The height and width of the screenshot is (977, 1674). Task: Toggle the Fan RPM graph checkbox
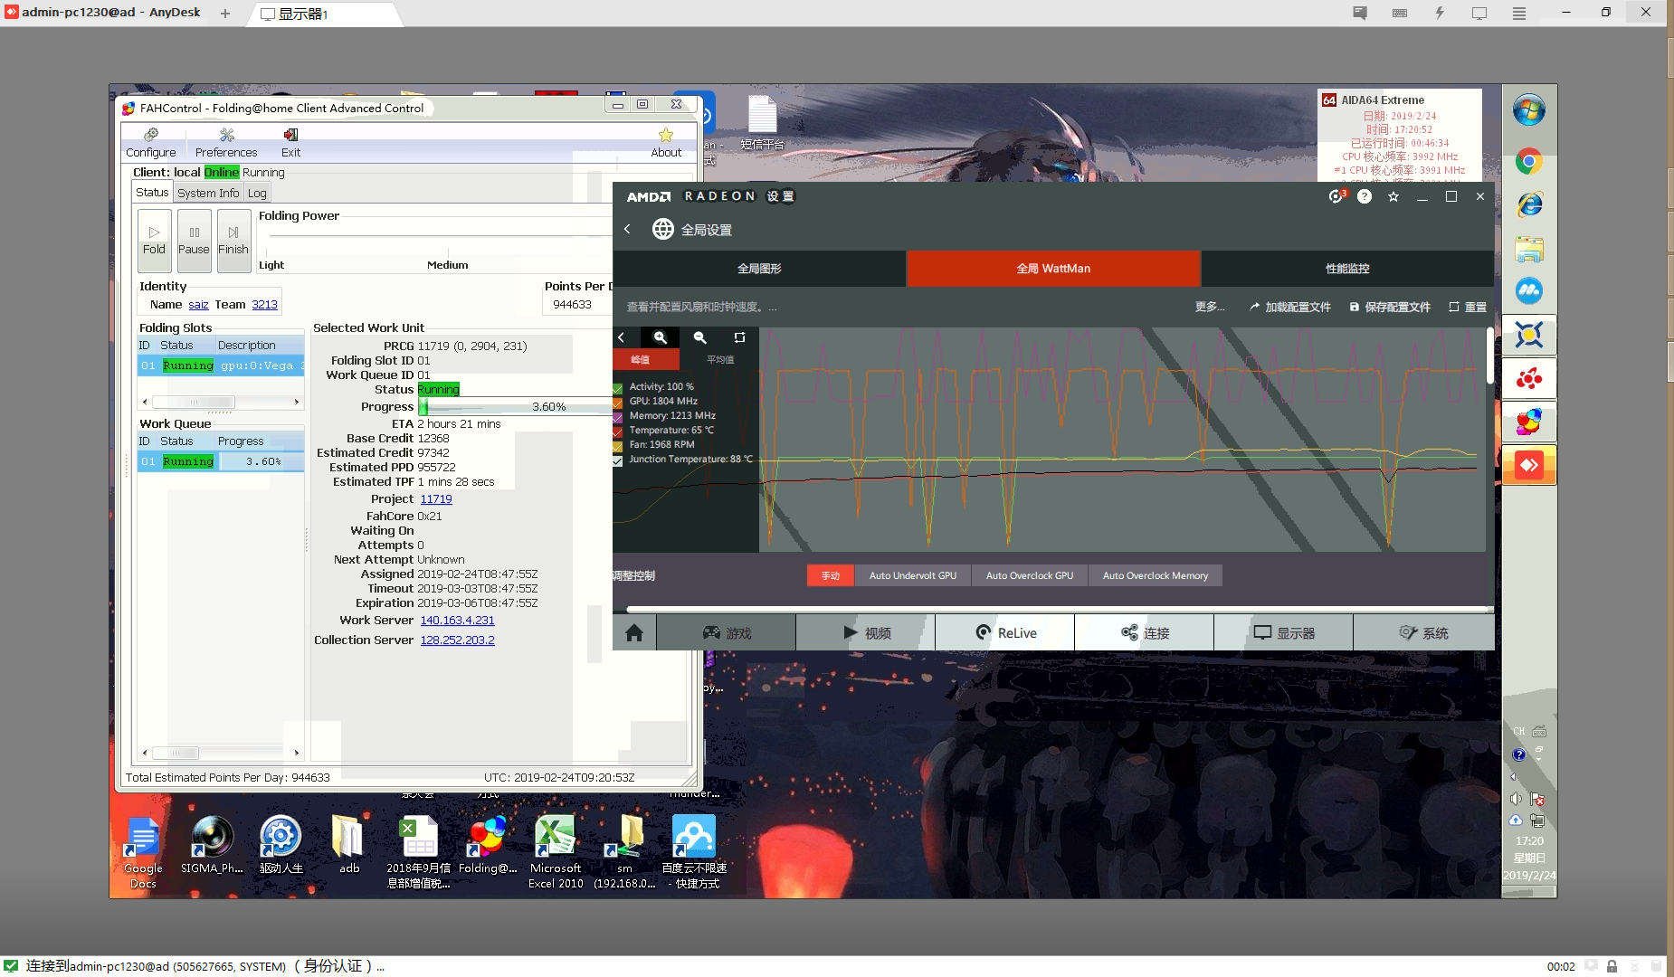(x=617, y=445)
